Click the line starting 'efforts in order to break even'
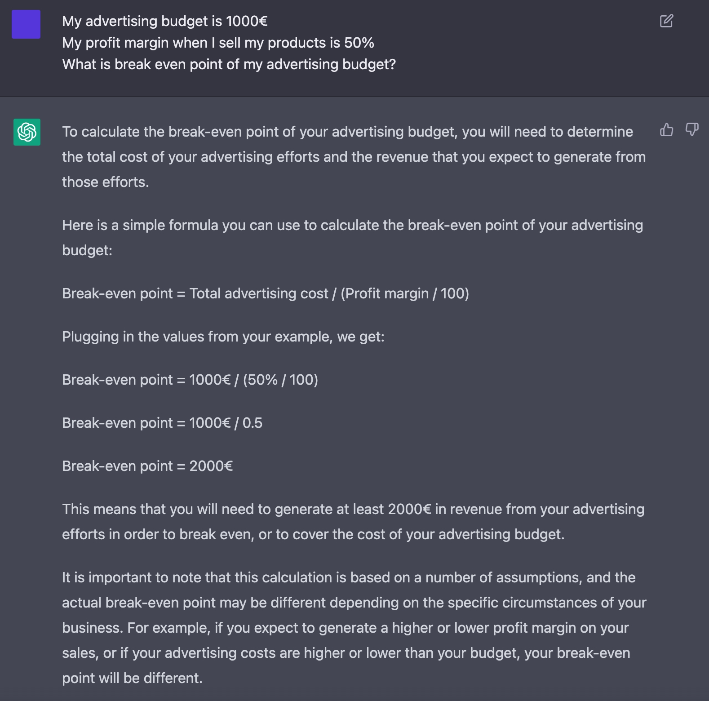The image size is (709, 701). 313,534
